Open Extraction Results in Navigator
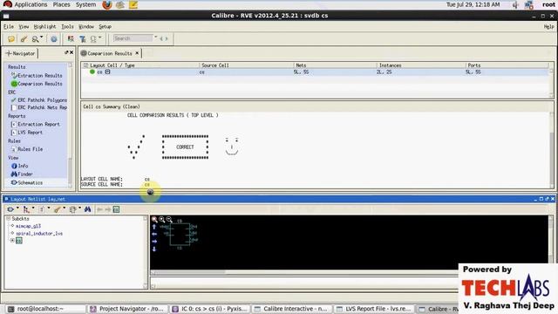558x314 pixels. [x=37, y=76]
